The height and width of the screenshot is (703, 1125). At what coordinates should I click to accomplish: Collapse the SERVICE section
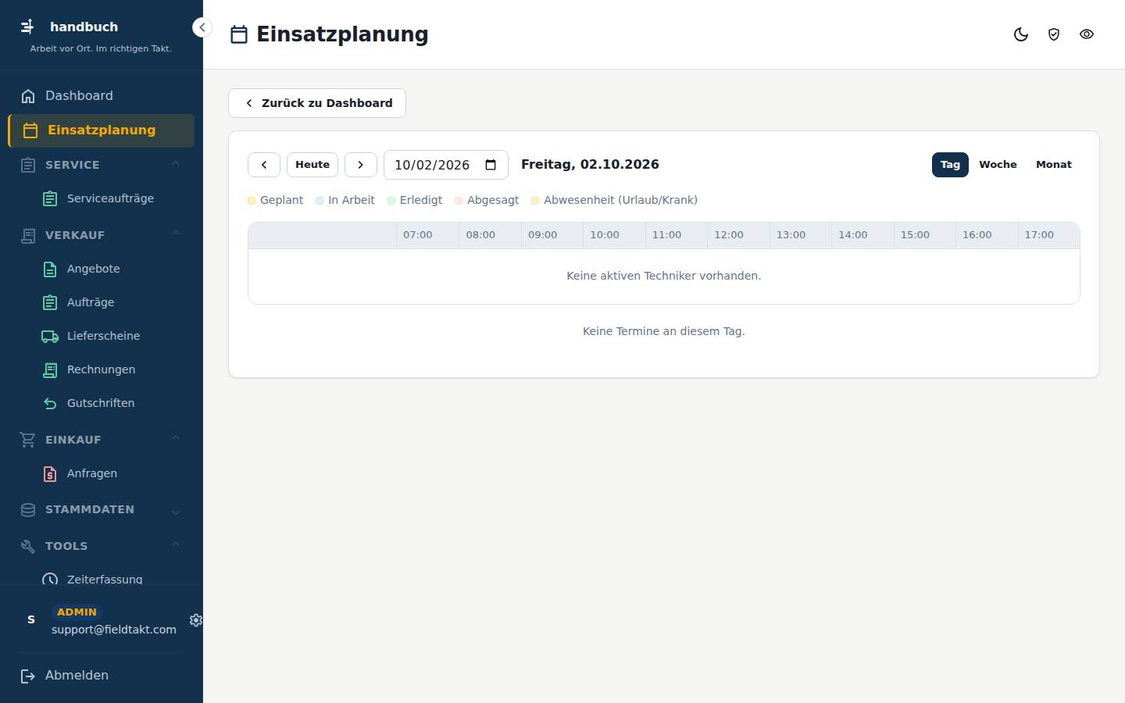tap(102, 165)
